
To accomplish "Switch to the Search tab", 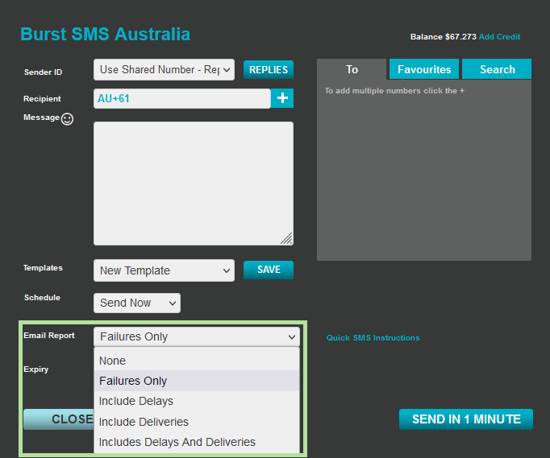I will [x=497, y=69].
